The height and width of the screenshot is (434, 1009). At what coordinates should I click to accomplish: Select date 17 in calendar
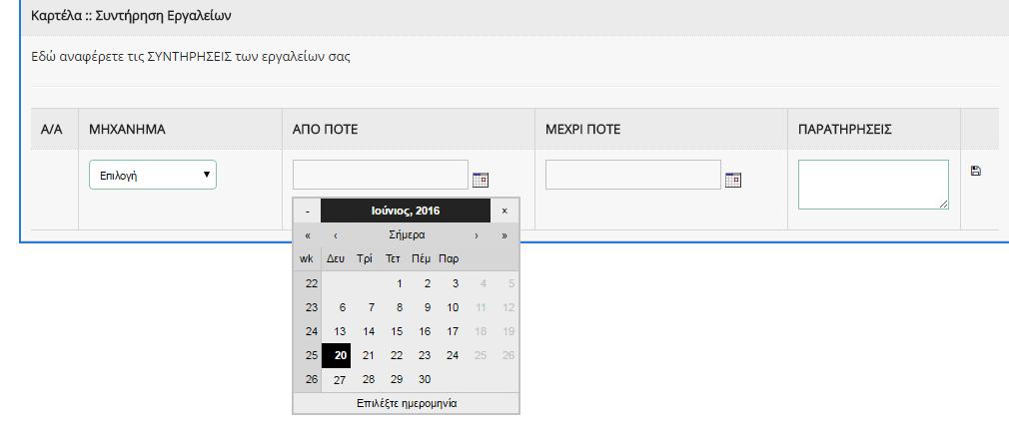click(x=453, y=332)
